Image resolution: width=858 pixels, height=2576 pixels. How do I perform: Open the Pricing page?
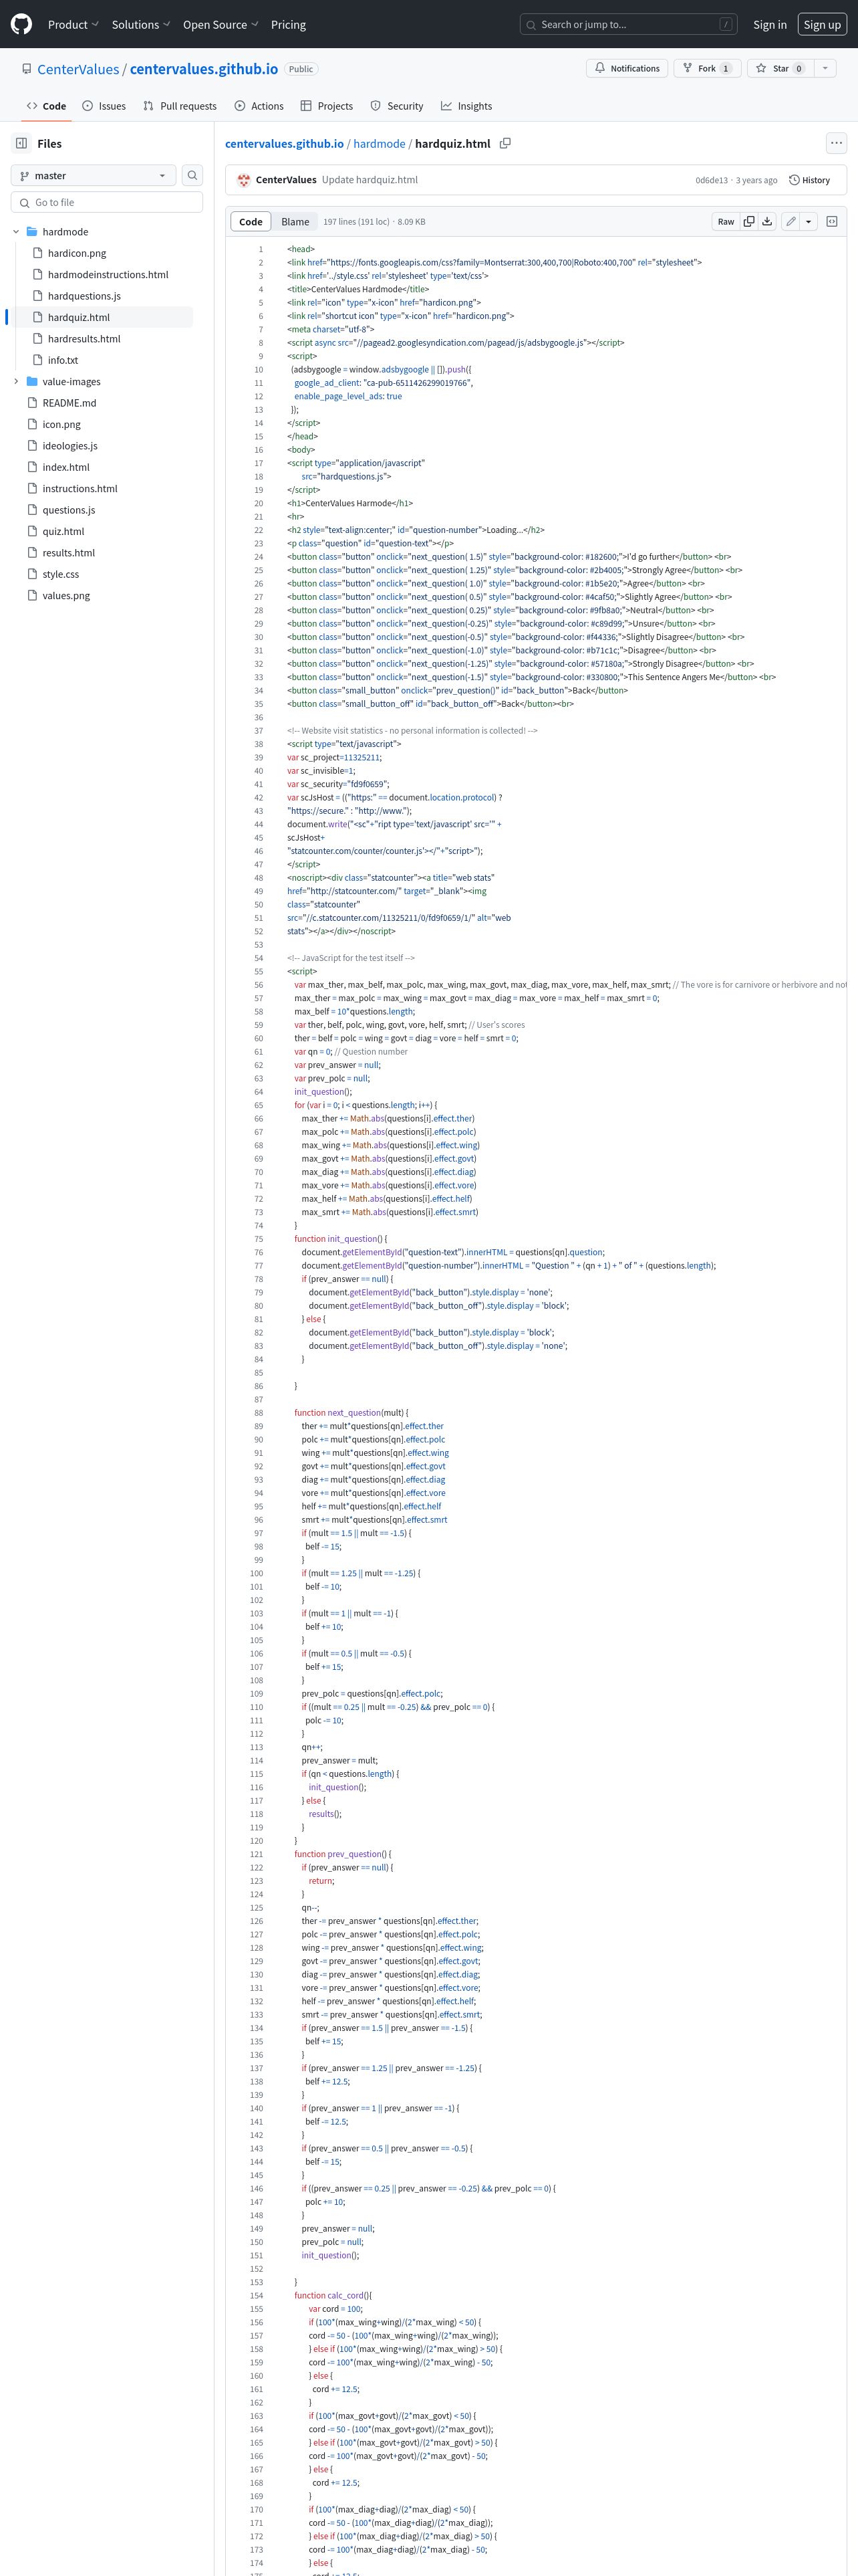289,24
